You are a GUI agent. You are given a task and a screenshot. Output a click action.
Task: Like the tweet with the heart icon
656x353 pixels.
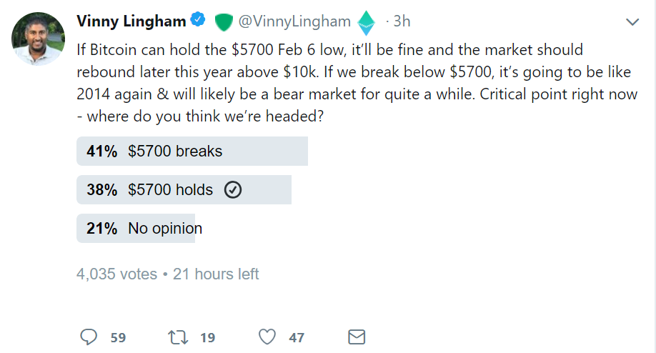(x=267, y=337)
